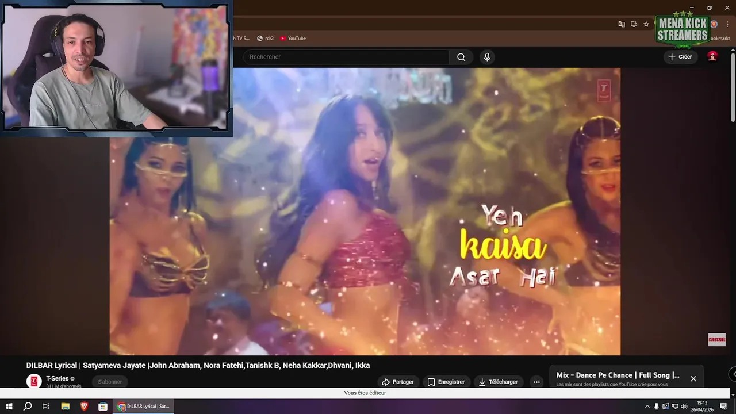
Task: Click the network tray icon
Action: [674, 407]
